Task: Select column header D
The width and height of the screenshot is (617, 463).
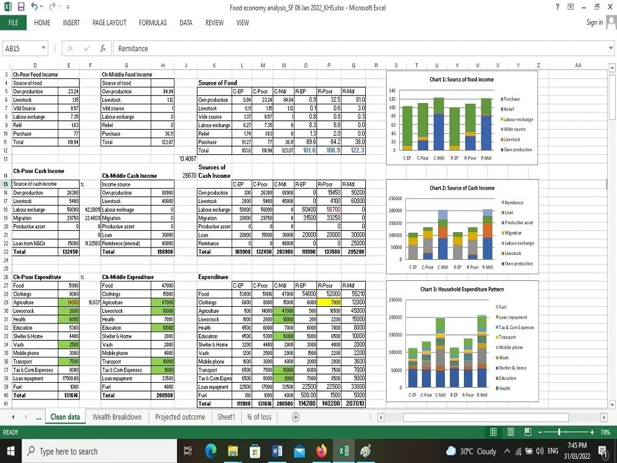Action: click(35, 65)
